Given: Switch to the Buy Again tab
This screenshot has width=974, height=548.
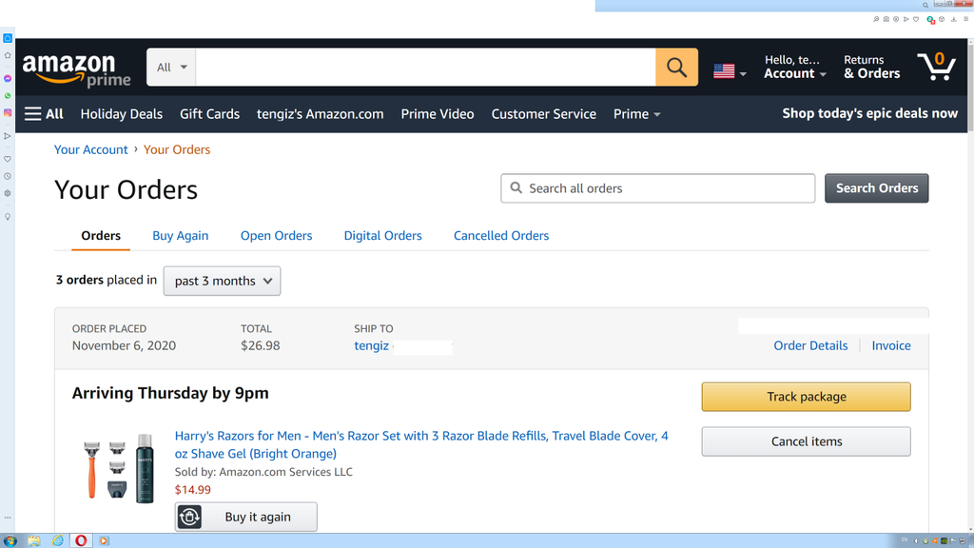Looking at the screenshot, I should tap(180, 236).
